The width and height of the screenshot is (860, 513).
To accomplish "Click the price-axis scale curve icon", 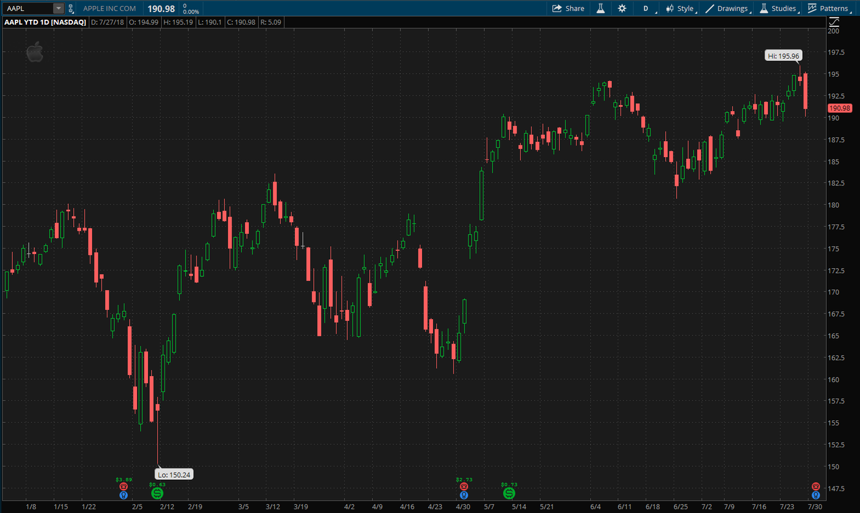I will tap(834, 21).
